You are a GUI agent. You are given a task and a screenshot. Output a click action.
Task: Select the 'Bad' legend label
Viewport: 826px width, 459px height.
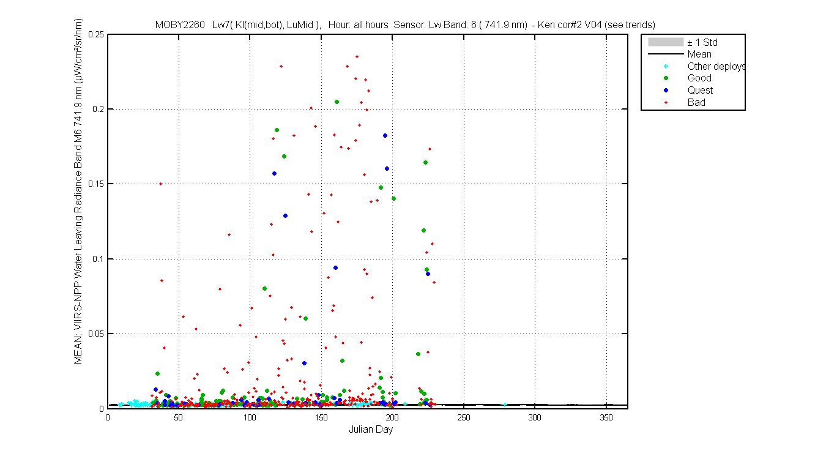click(696, 102)
